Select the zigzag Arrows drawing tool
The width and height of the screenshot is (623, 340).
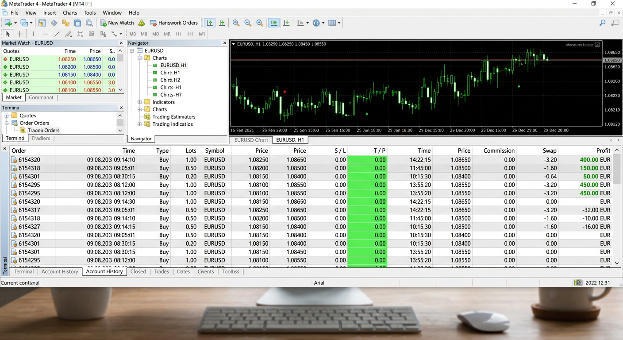(x=114, y=34)
